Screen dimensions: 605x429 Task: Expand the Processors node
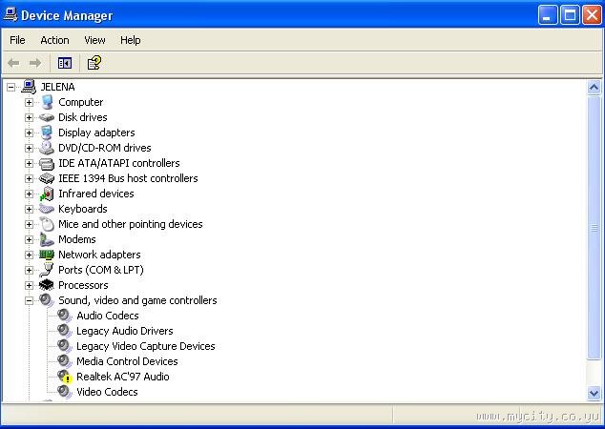[29, 285]
